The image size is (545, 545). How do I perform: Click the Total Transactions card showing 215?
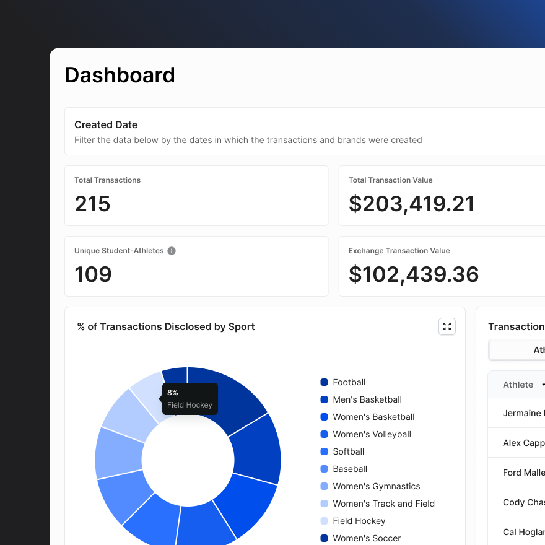196,195
